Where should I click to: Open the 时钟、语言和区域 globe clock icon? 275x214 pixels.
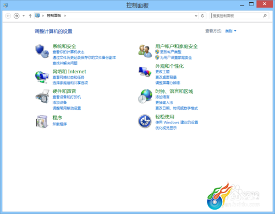[x=145, y=97]
